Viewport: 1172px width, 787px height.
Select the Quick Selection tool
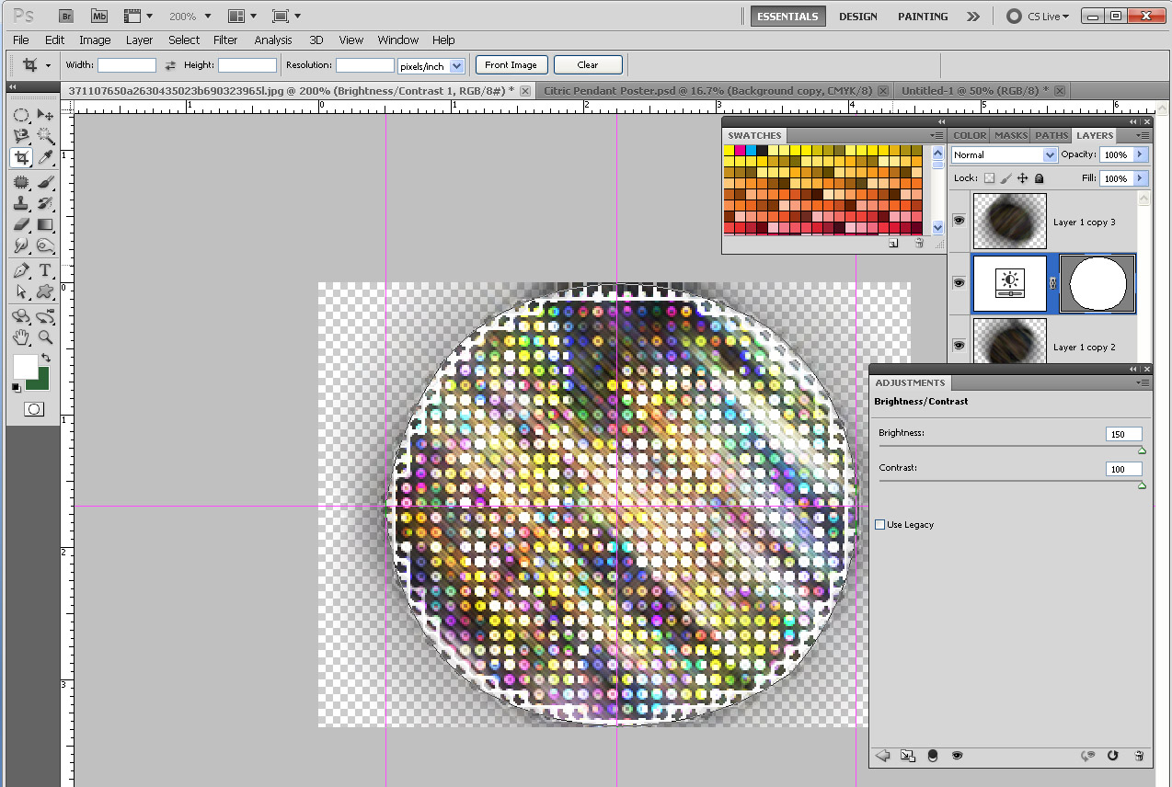pyautogui.click(x=44, y=135)
